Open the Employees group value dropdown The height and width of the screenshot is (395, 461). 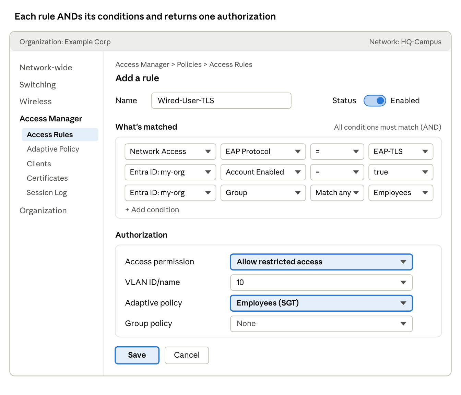point(401,193)
